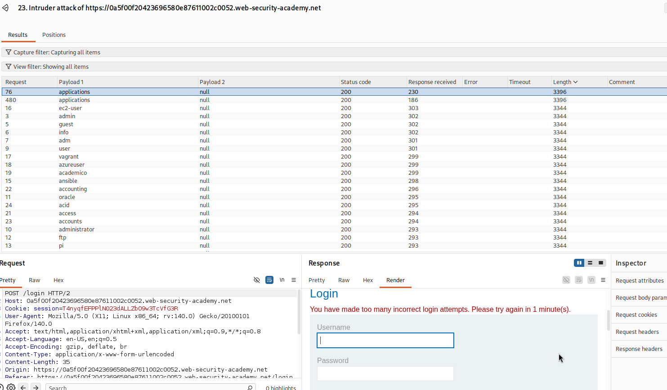Toggle line wrap icon in Request panel
Image resolution: width=667 pixels, height=390 pixels.
(x=269, y=280)
